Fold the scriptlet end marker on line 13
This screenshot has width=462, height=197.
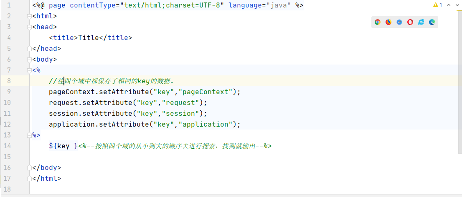click(x=29, y=135)
